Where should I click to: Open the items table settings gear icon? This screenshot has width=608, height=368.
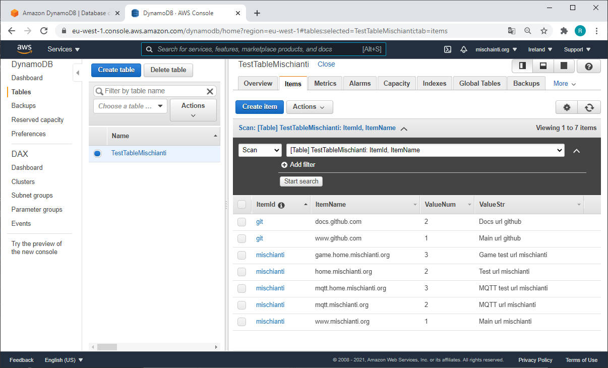pyautogui.click(x=567, y=107)
